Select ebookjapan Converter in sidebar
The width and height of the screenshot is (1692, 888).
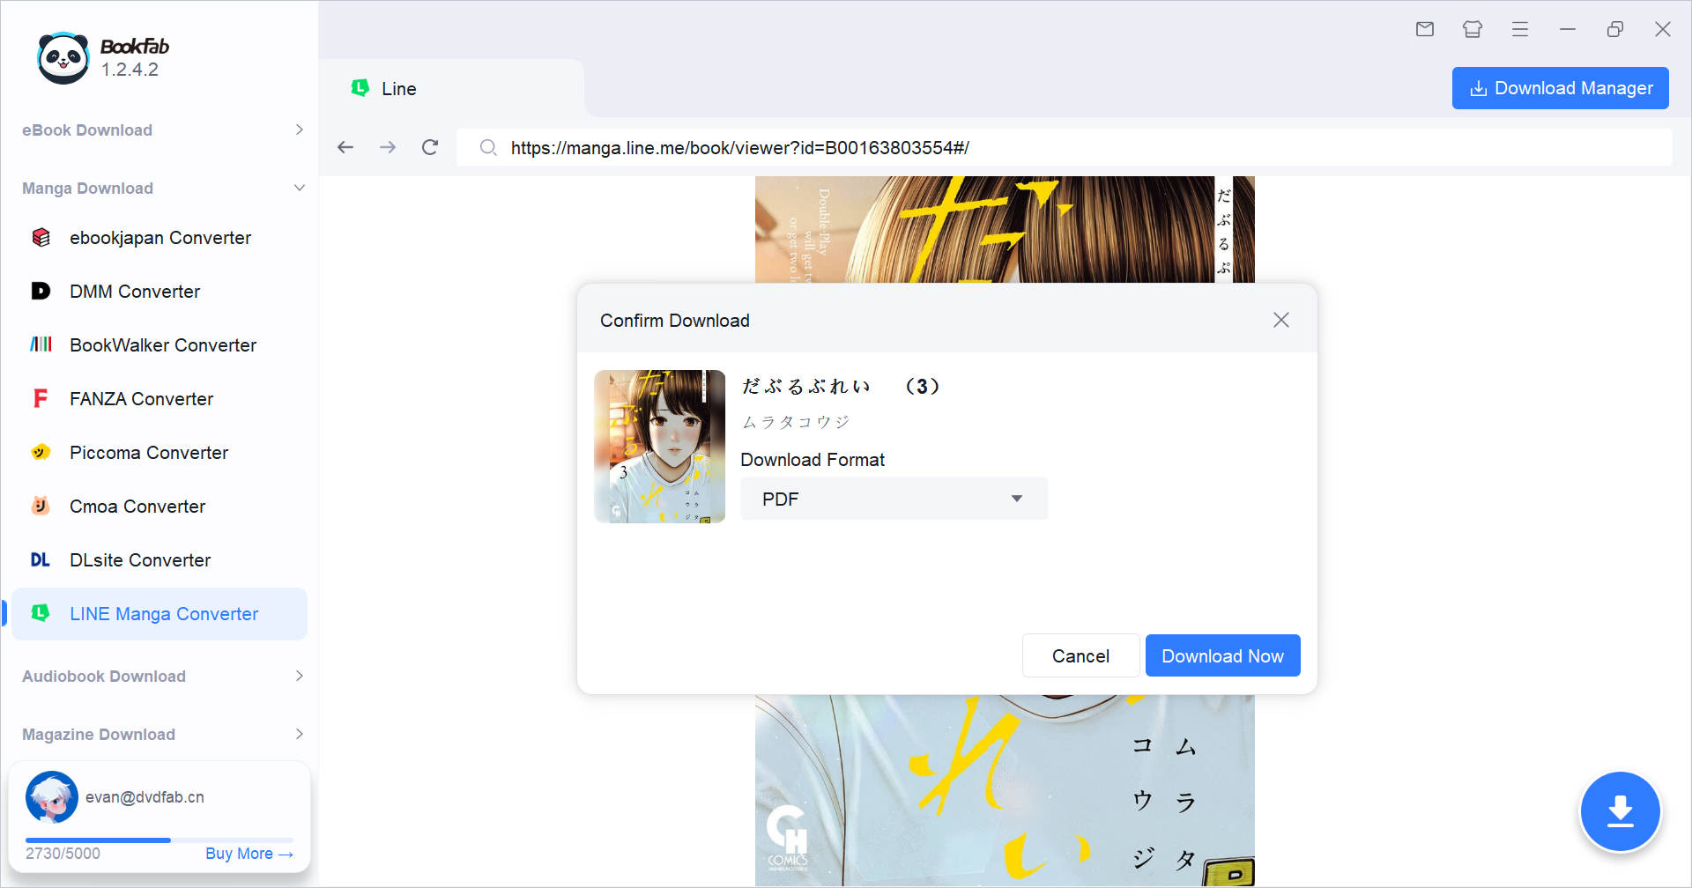point(160,238)
